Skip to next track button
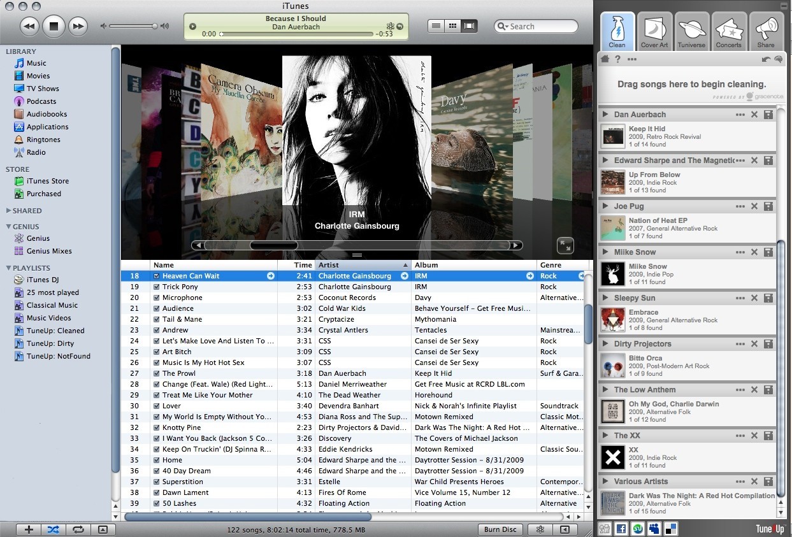 click(x=78, y=26)
